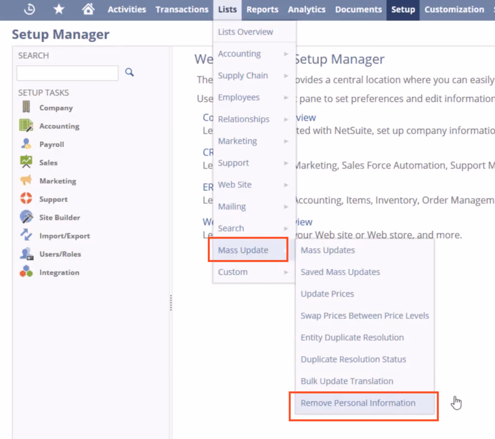This screenshot has height=439, width=495.
Task: Open the Site Builder task icon
Action: [x=26, y=217]
